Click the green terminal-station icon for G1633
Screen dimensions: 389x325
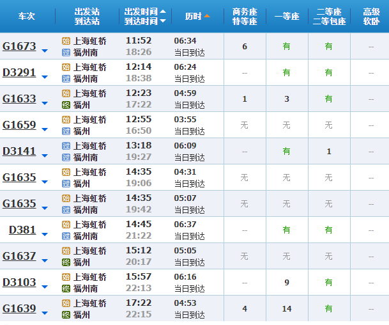pyautogui.click(x=66, y=105)
